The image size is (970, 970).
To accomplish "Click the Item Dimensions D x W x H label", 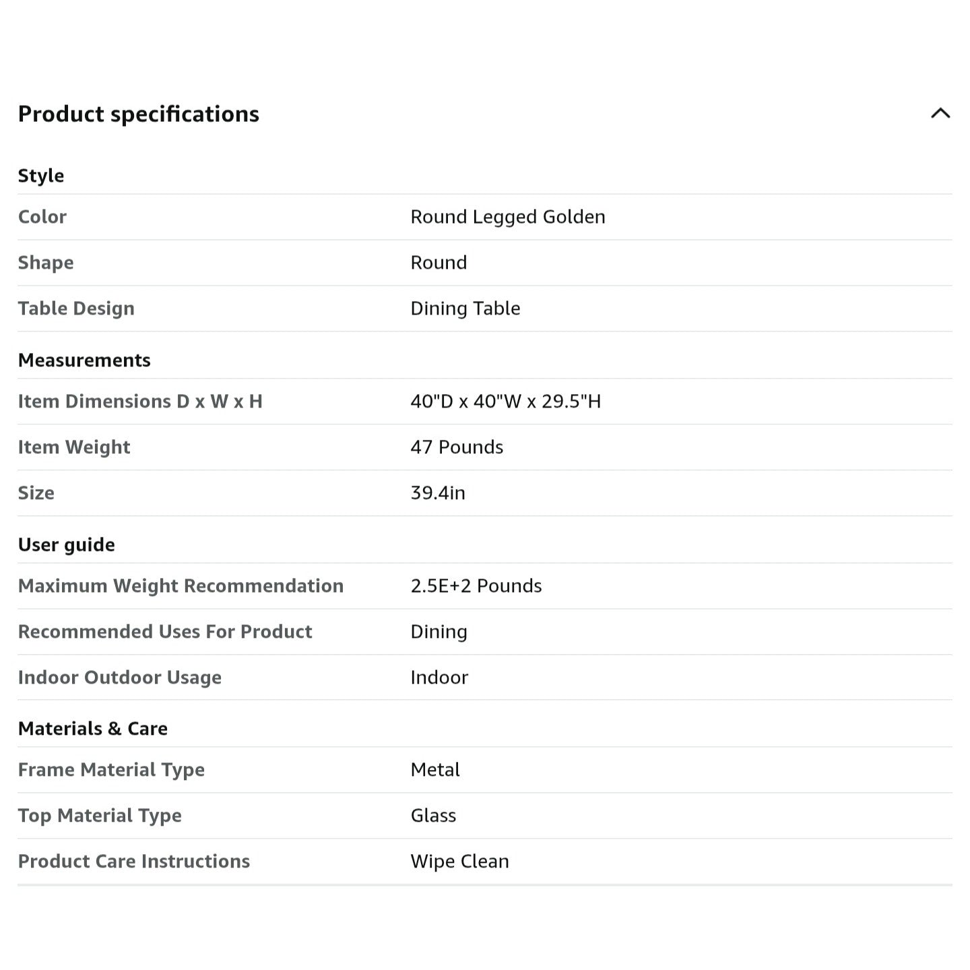I will 140,401.
